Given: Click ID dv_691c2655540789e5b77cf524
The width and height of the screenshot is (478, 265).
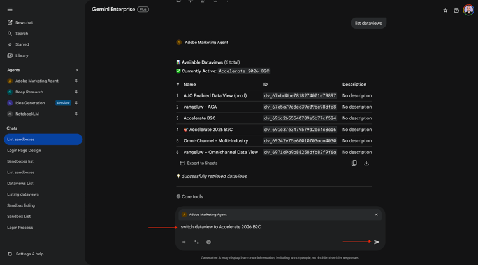Looking at the screenshot, I should (300, 118).
